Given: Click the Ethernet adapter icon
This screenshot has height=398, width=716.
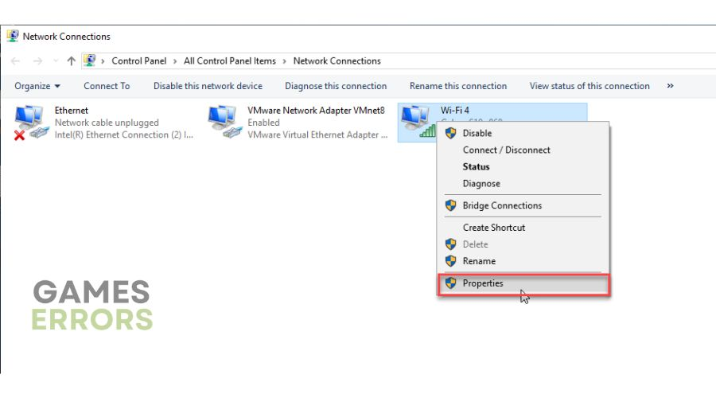Looking at the screenshot, I should 29,123.
